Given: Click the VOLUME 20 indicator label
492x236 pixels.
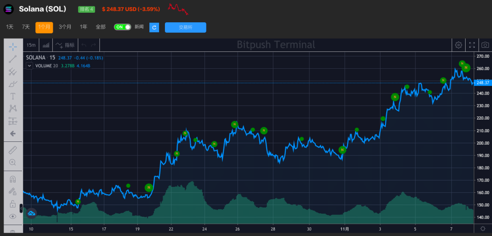Looking at the screenshot, I should [46, 66].
